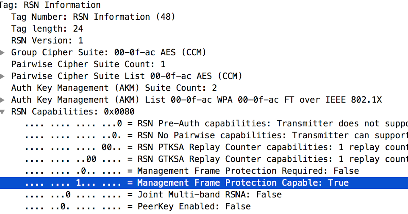Collapse the RSN Capabilities section arrow
This screenshot has width=408, height=214.
[x=2, y=112]
